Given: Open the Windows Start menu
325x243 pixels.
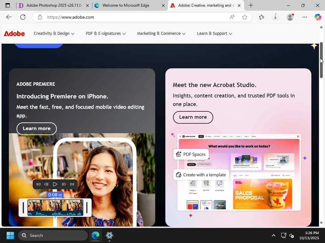Looking at the screenshot, I should pyautogui.click(x=10, y=235).
